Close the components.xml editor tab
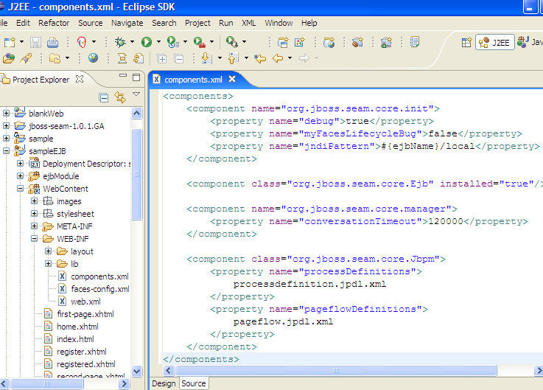This screenshot has height=390, width=543. click(x=232, y=79)
